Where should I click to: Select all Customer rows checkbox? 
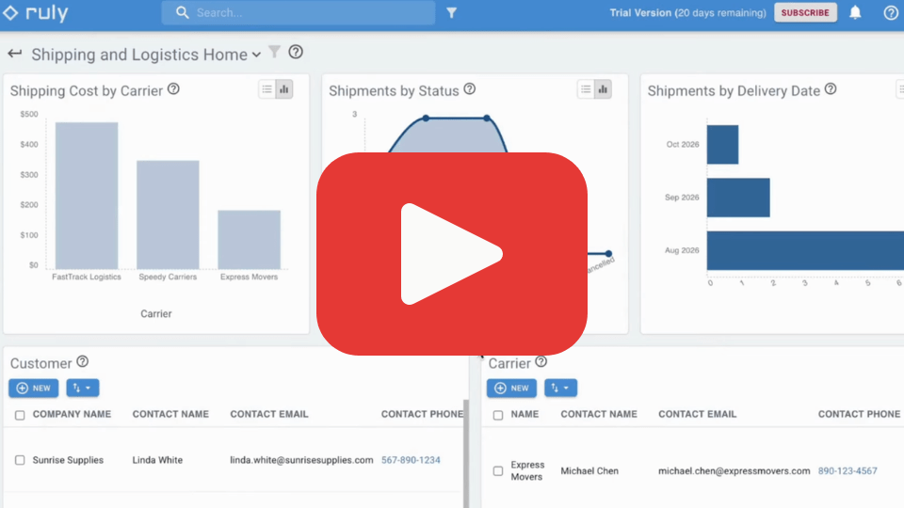point(20,415)
